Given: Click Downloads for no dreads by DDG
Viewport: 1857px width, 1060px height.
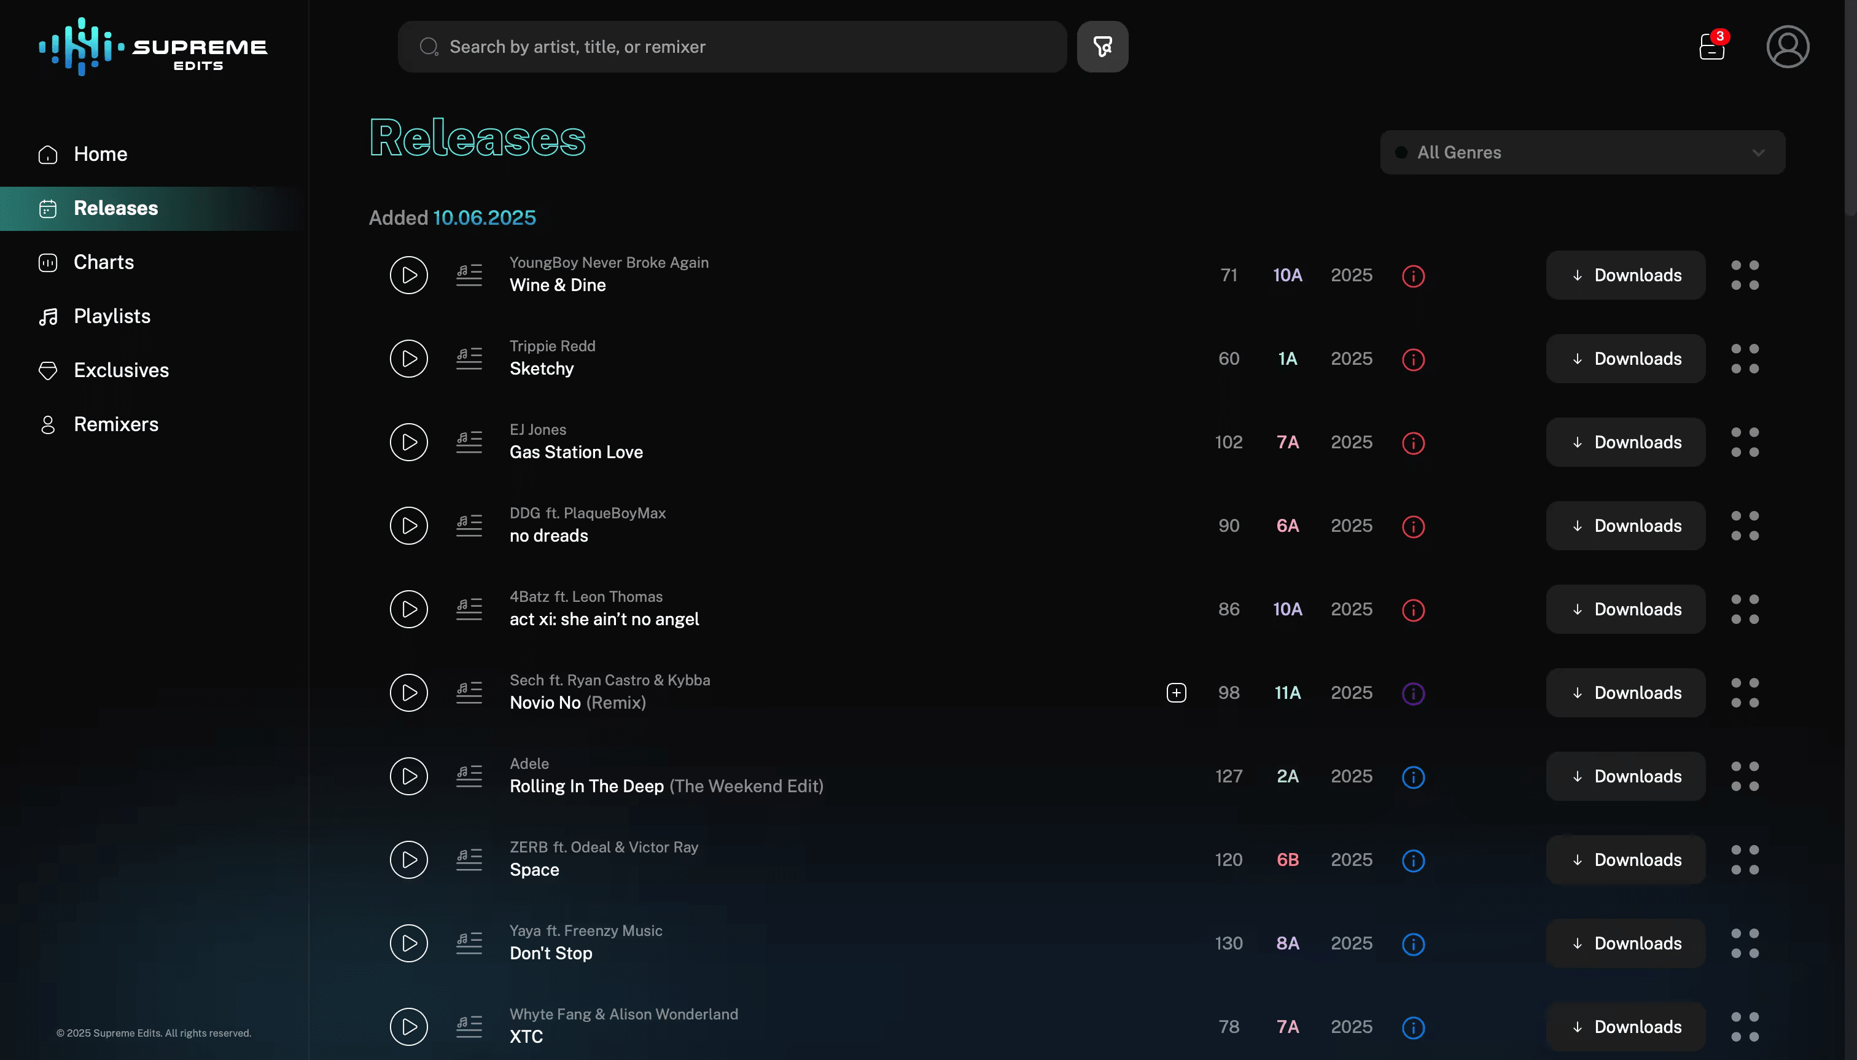Looking at the screenshot, I should 1624,525.
